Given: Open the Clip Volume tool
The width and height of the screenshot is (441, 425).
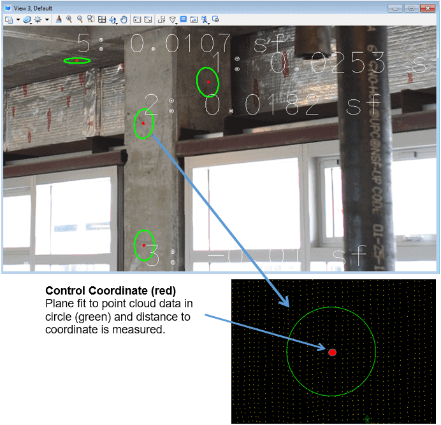Looking at the screenshot, I should pos(172,20).
